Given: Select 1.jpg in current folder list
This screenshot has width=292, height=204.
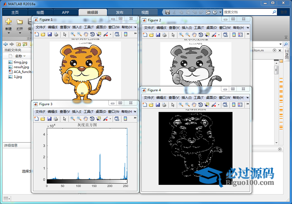Looking at the screenshot, I should (15, 77).
